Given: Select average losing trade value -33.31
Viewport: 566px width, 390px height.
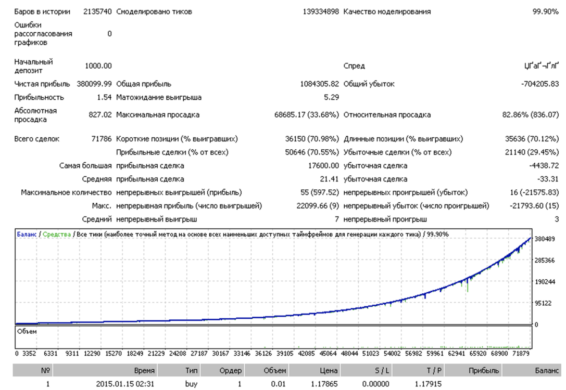Looking at the screenshot, I should [548, 179].
